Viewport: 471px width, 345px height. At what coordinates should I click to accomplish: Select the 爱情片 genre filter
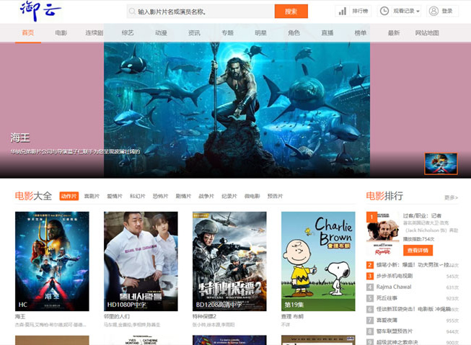pyautogui.click(x=115, y=196)
